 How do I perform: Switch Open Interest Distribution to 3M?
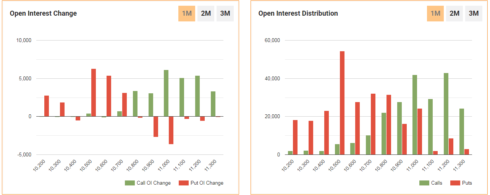tap(474, 13)
